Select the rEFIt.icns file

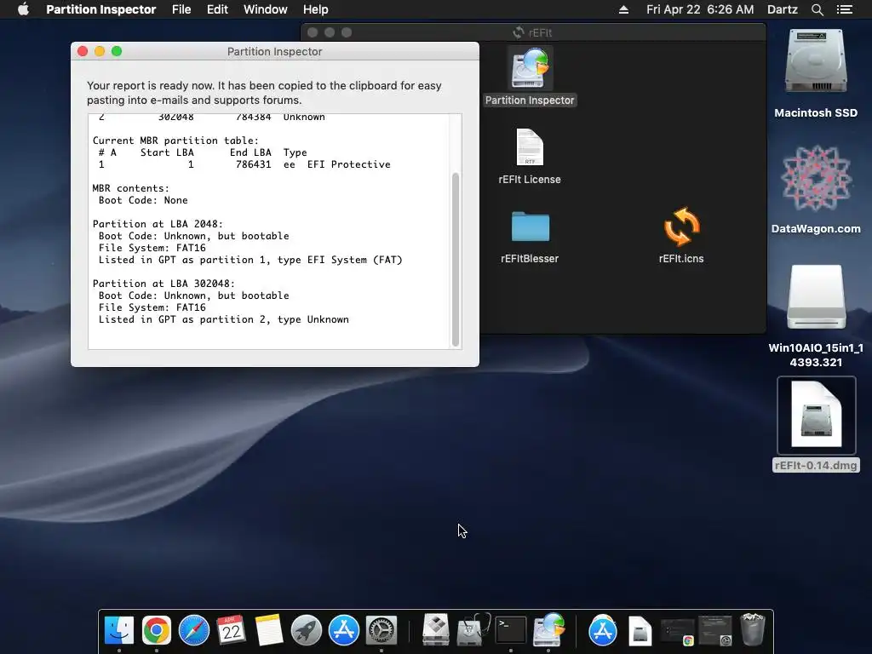(681, 235)
